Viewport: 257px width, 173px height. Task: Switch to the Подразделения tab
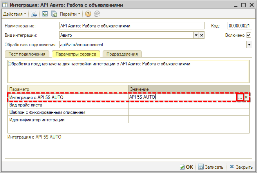click(122, 54)
